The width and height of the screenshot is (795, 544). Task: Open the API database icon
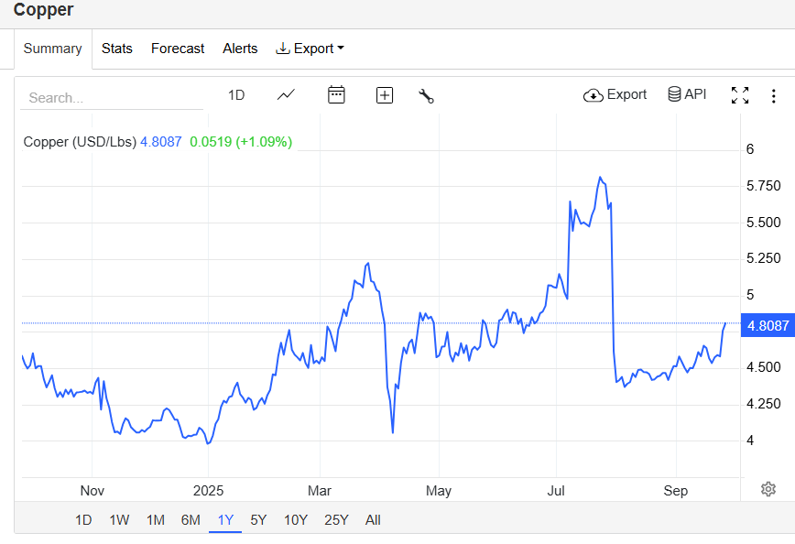coord(687,95)
